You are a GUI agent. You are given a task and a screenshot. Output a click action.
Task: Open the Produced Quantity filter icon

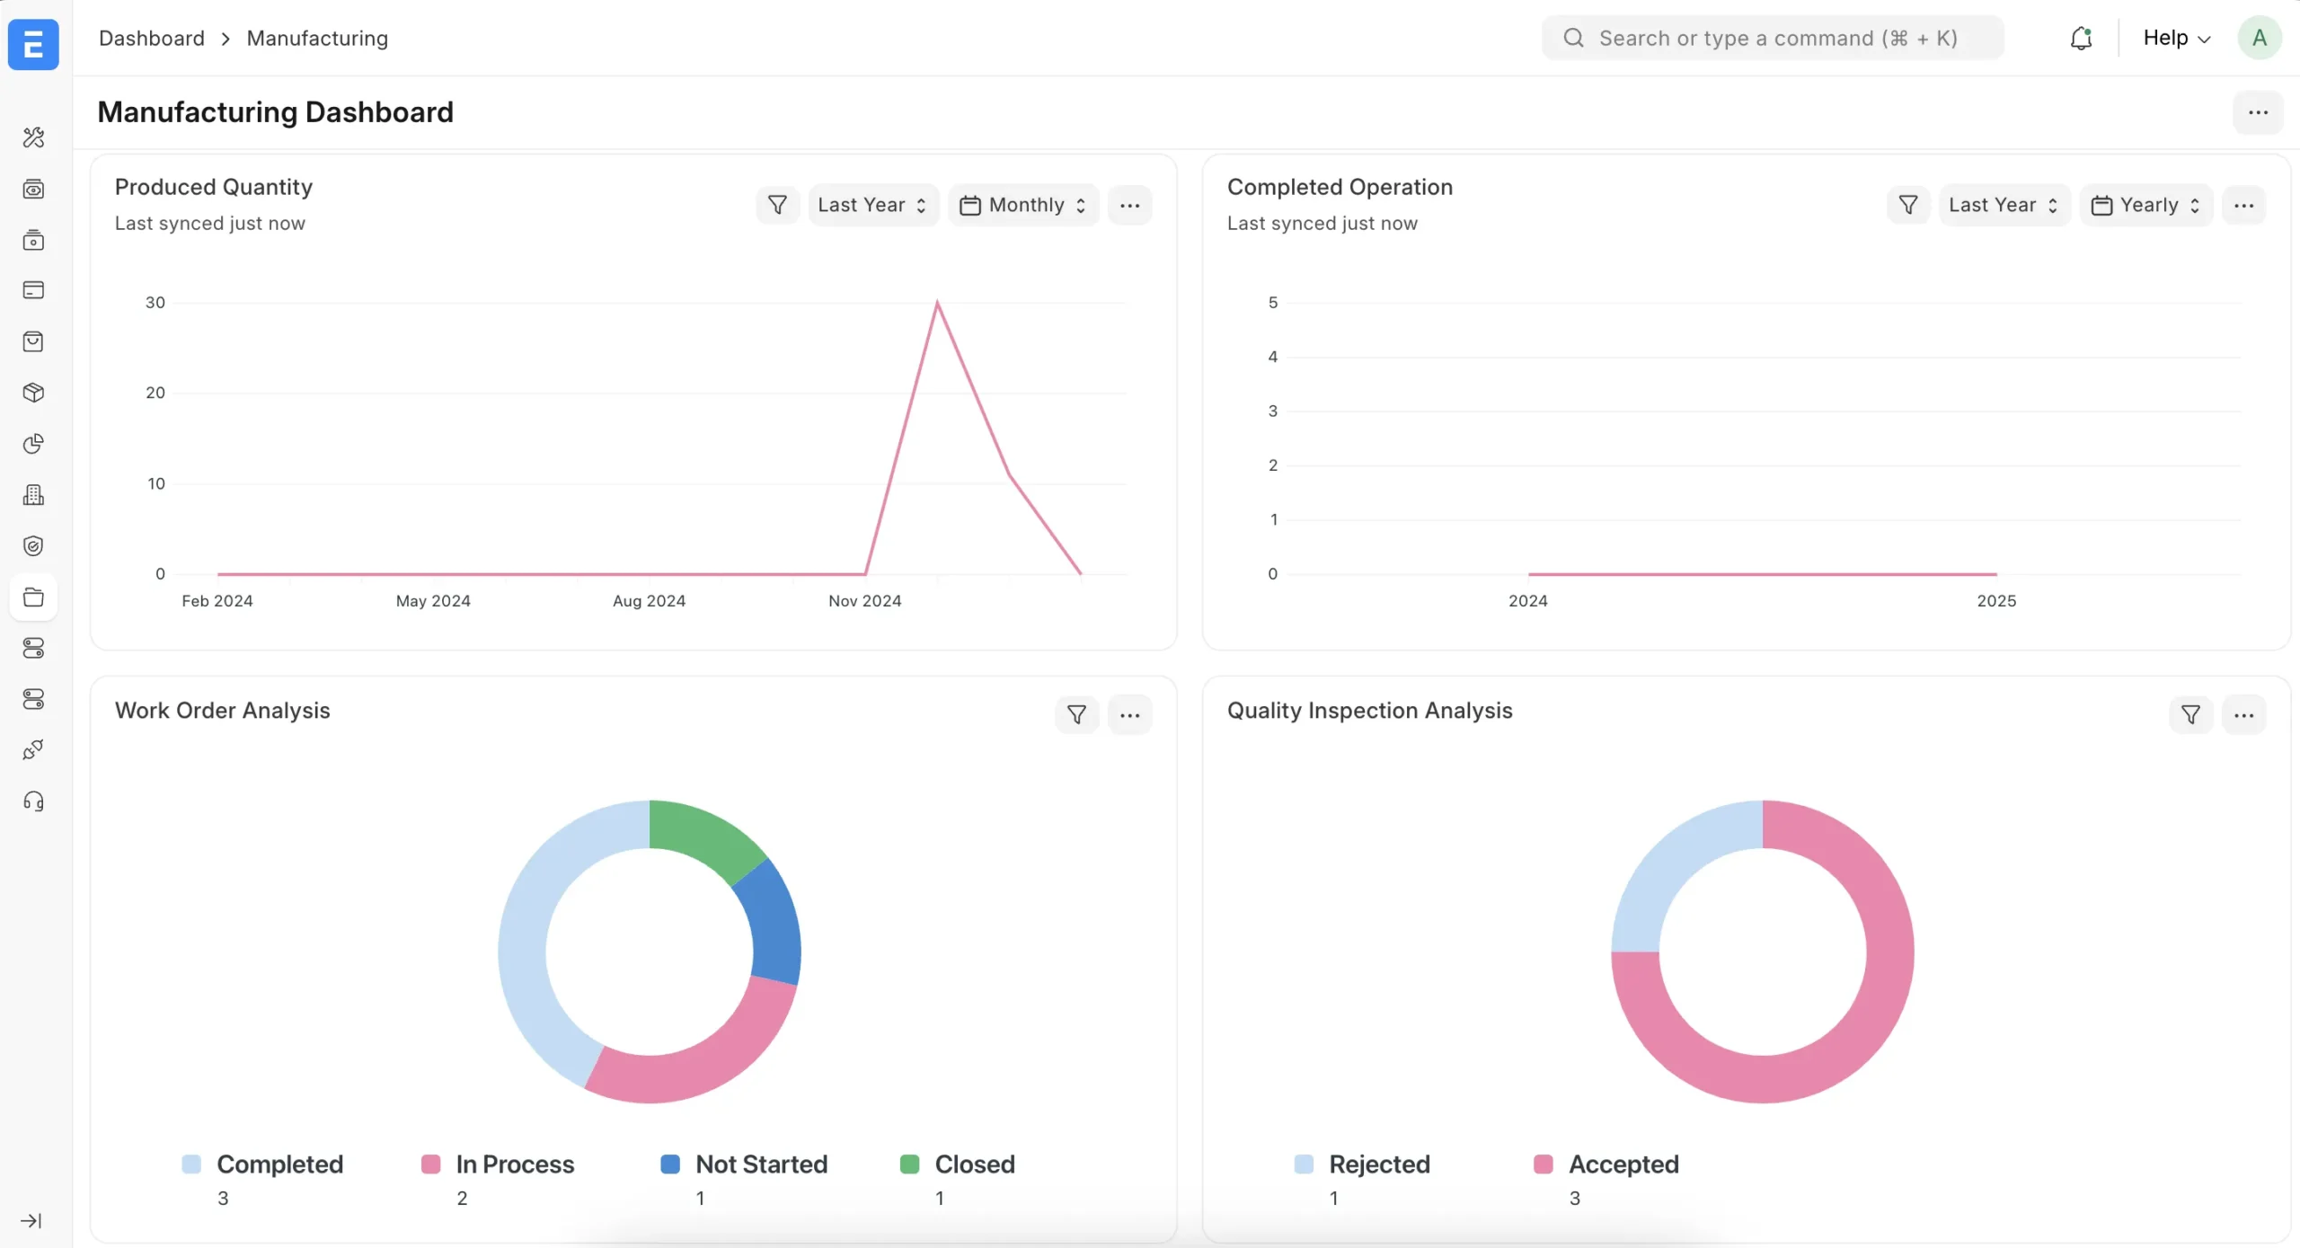click(777, 205)
